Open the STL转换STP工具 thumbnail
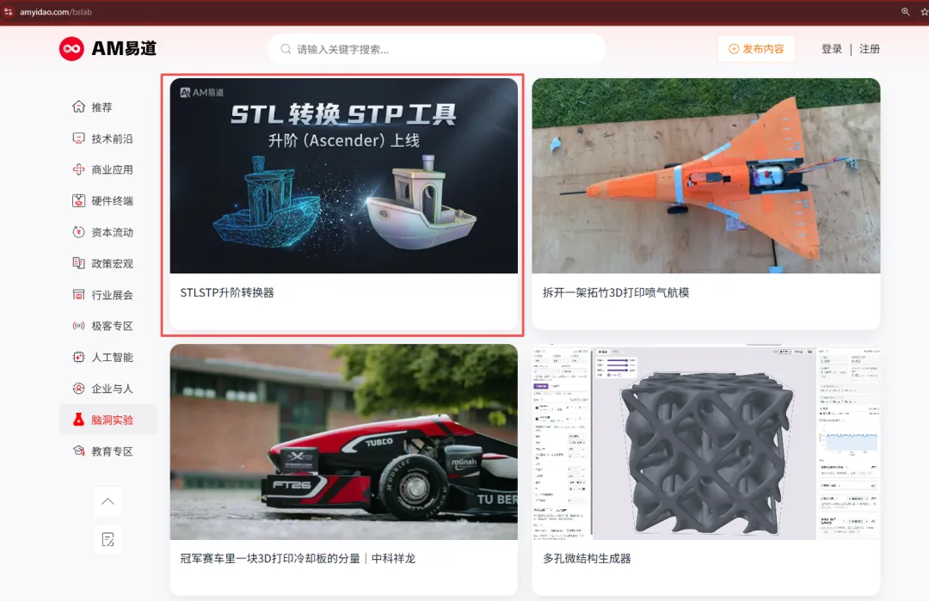Screen dimensions: 929x601 343,176
